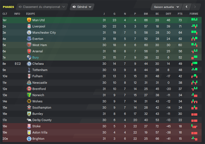Expand the Classement du championnat dropdown

(42, 7)
